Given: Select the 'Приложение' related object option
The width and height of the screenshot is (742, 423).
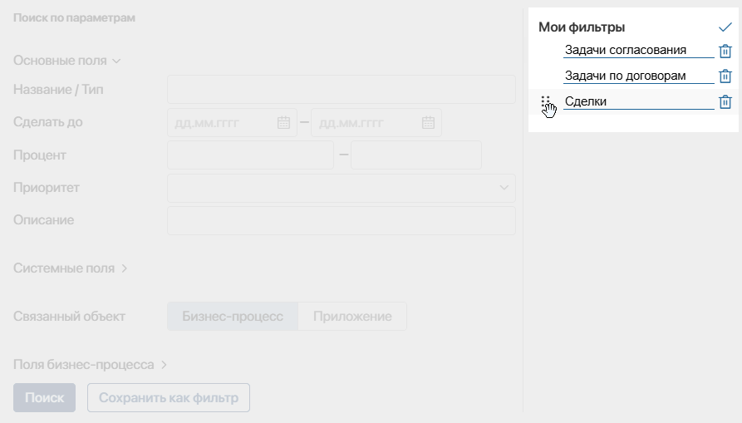Looking at the screenshot, I should tap(352, 316).
